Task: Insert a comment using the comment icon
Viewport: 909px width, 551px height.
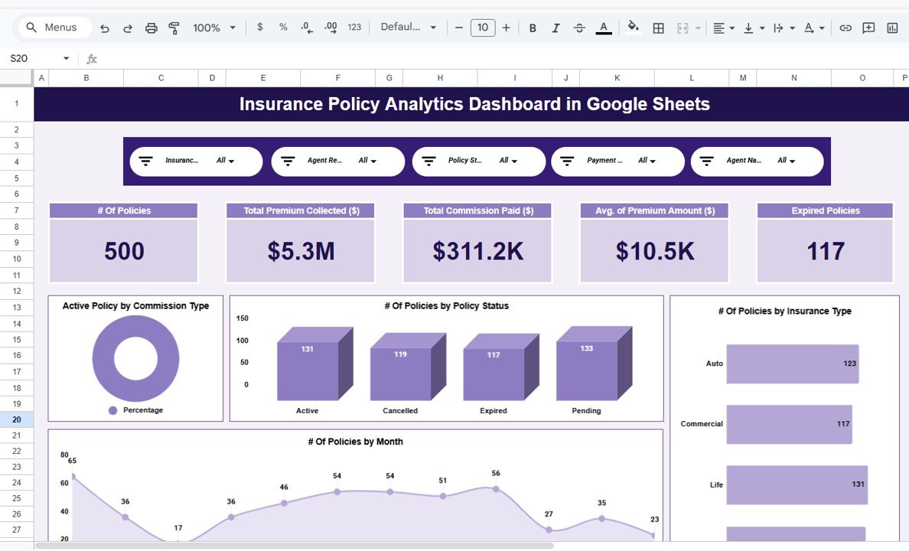Action: [x=868, y=27]
